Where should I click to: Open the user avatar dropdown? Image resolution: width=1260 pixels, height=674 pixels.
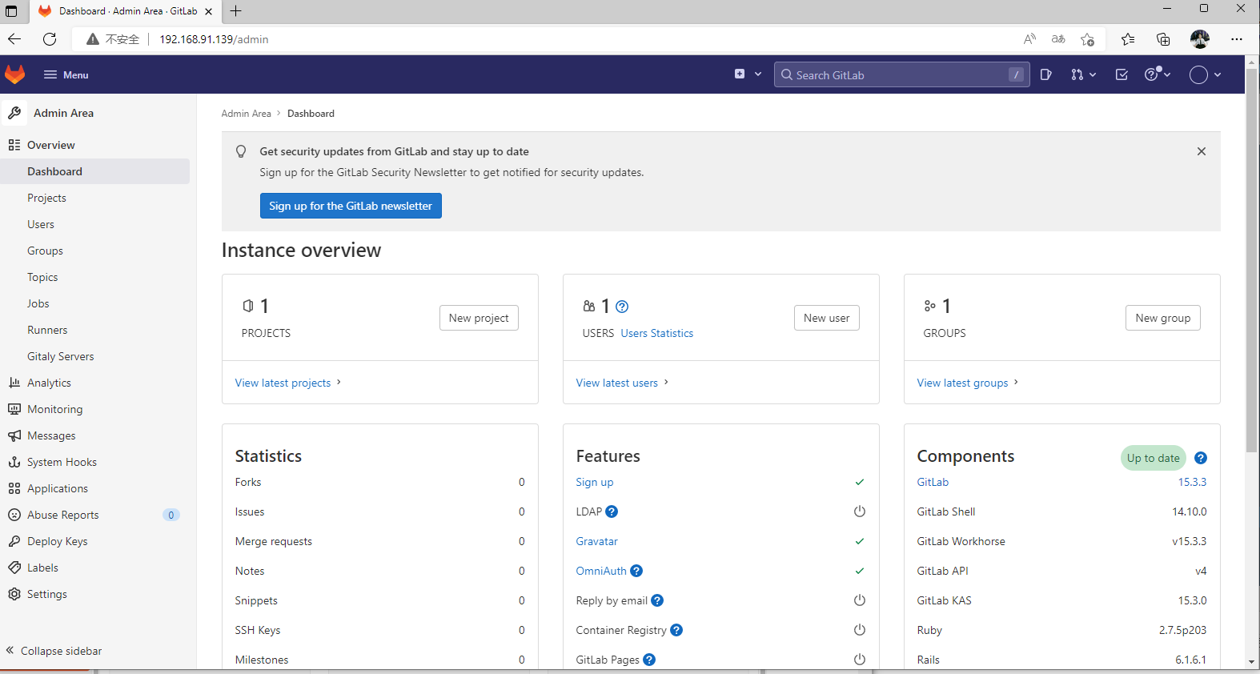[x=1205, y=74]
